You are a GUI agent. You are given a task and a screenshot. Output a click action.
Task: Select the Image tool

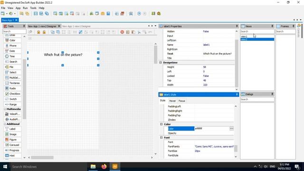(x=12, y=134)
